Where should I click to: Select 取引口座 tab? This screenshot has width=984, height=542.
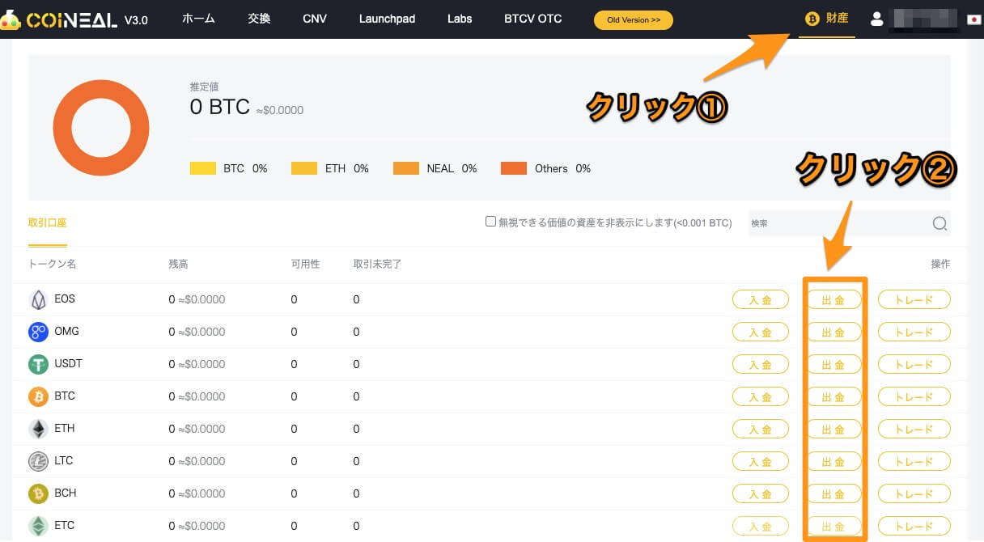47,223
